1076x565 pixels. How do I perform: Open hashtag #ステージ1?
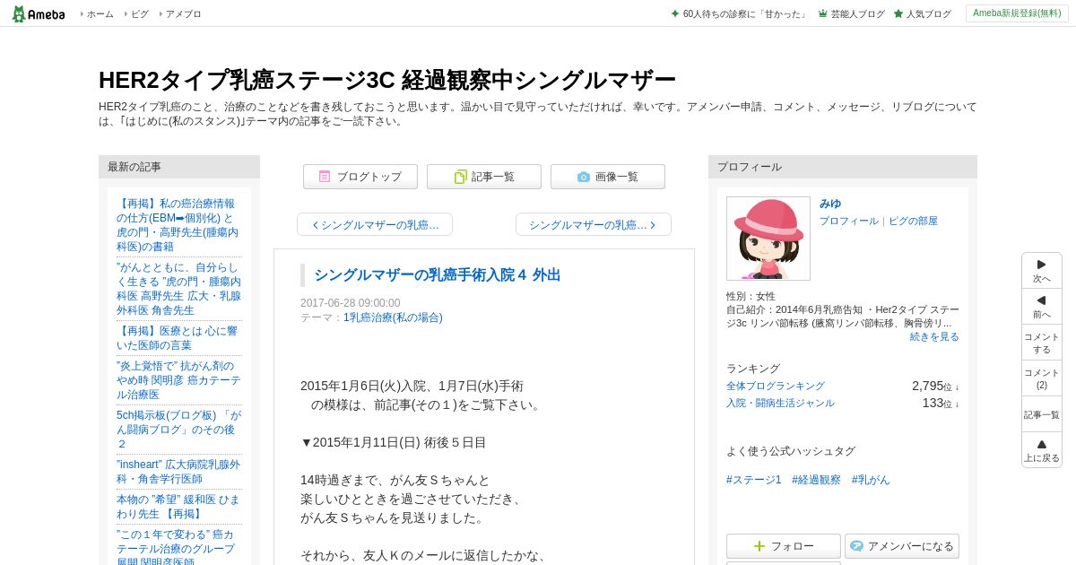point(754,480)
